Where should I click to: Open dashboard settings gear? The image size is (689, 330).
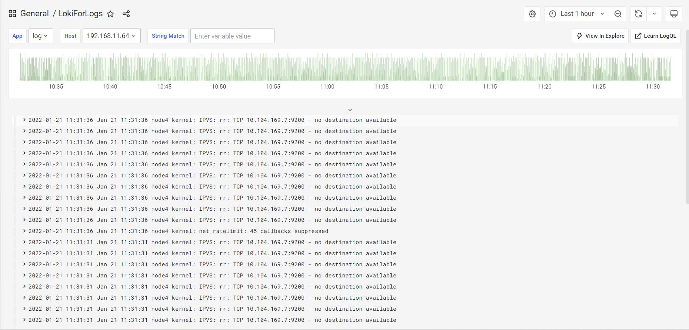click(x=532, y=14)
